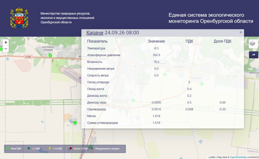This screenshot has width=259, height=159.
Task: Open the OpenStreetMap attribution link
Action: pos(238,157)
